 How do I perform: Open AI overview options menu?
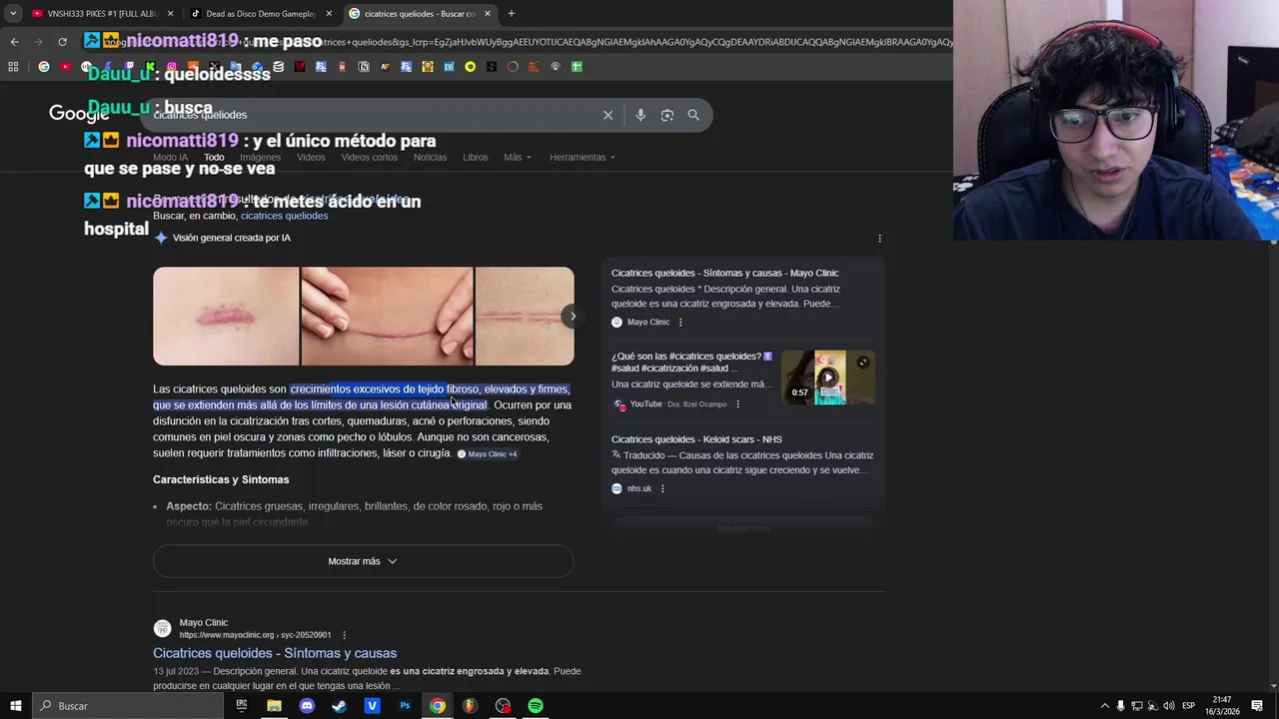pos(879,239)
